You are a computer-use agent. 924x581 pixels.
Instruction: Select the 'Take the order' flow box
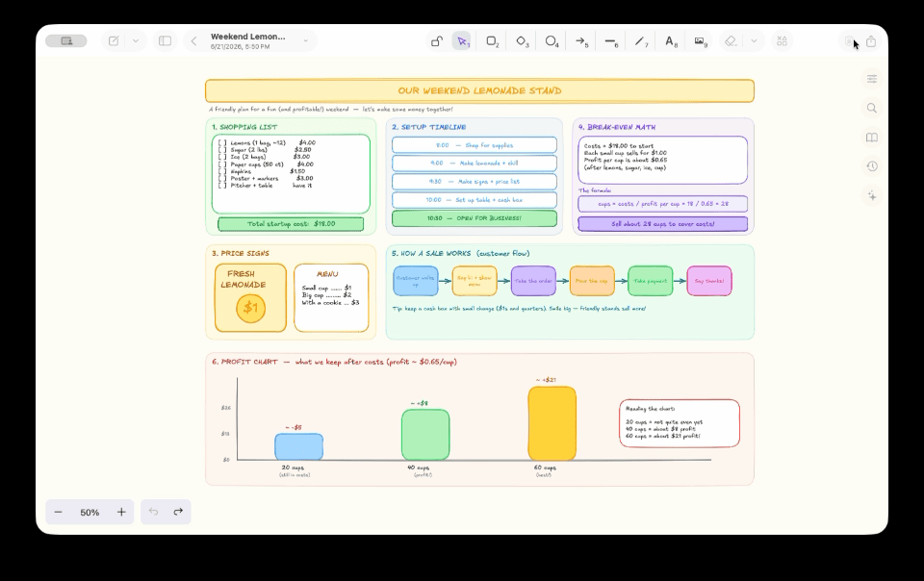coord(533,282)
